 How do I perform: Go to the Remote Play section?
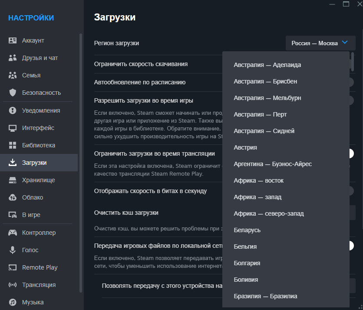point(39,267)
